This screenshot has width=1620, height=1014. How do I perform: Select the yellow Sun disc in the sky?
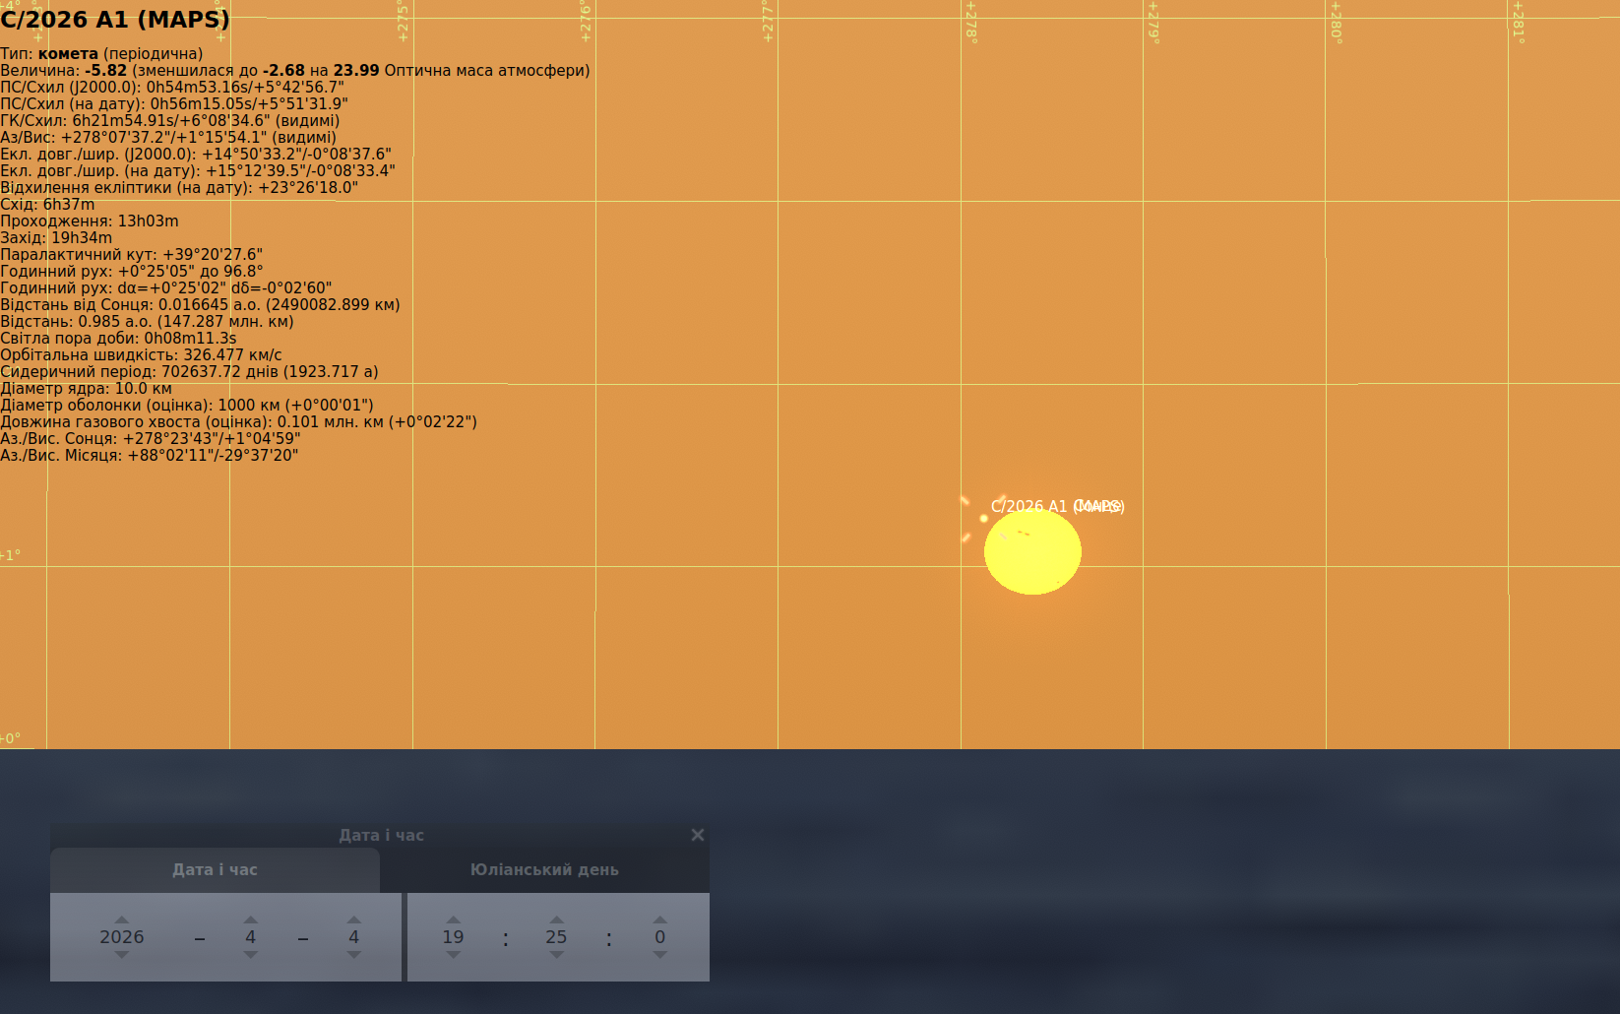point(1032,552)
